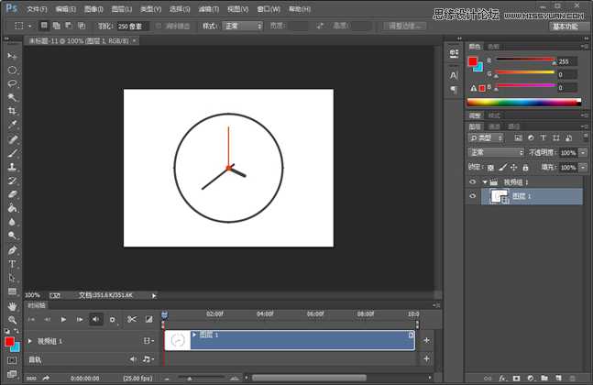Viewport: 593px width, 385px height.
Task: Select the Eraser tool
Action: pos(12,194)
